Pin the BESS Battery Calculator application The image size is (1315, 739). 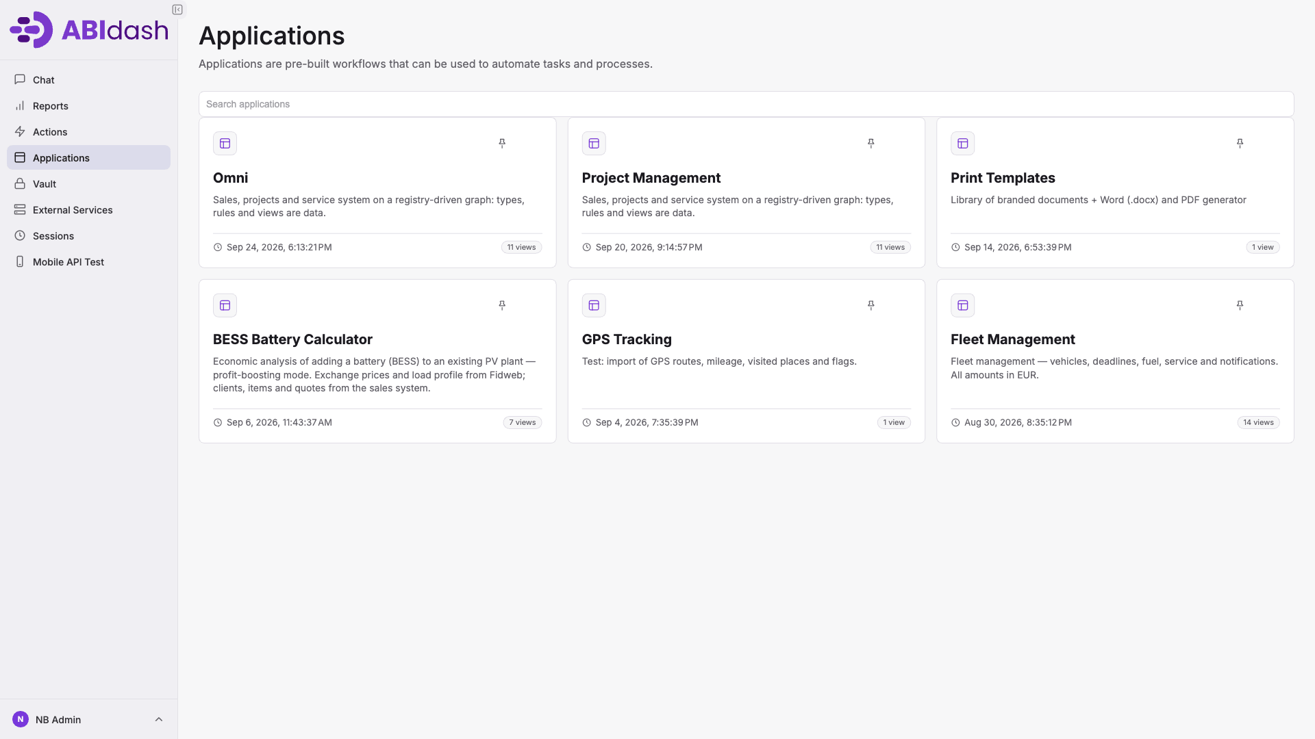point(502,305)
